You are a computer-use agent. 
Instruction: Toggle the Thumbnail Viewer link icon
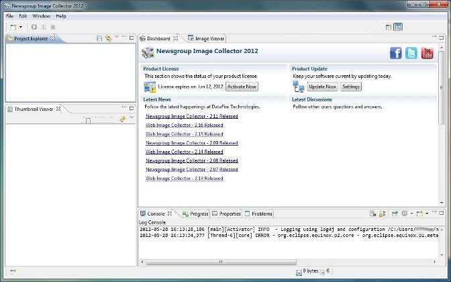[x=123, y=119]
